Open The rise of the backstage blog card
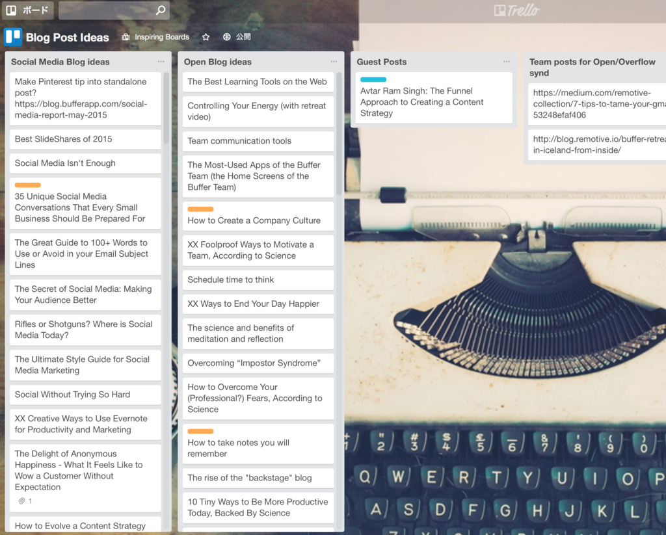Image resolution: width=666 pixels, height=535 pixels. pos(258,478)
